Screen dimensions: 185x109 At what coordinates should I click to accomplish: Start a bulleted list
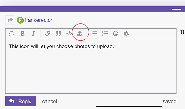click(94, 34)
